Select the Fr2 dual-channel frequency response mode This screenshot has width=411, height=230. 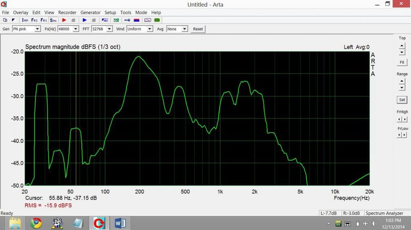click(35, 20)
